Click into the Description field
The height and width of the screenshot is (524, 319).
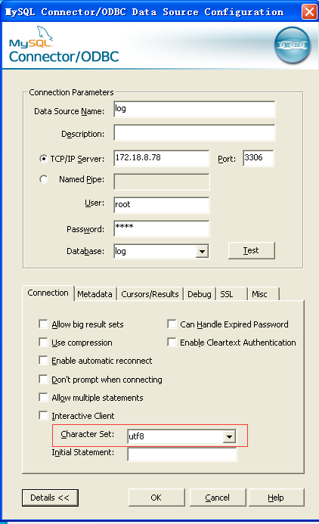[194, 132]
